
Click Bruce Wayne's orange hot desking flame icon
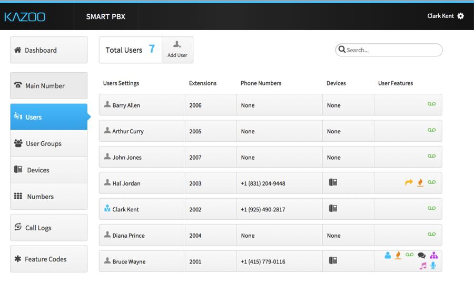click(399, 255)
